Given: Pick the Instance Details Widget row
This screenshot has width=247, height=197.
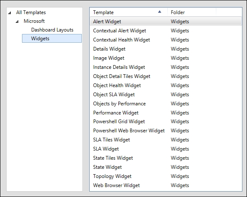Looking at the screenshot, I should [x=166, y=67].
